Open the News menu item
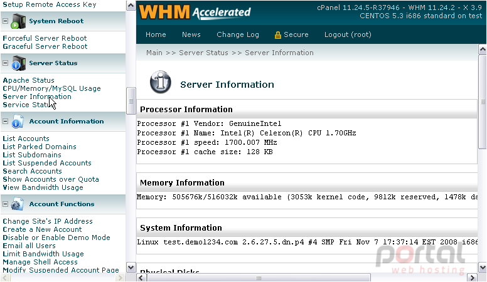 coord(191,34)
